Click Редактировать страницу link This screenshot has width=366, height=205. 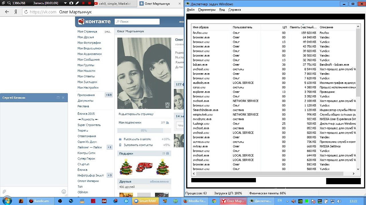tap(136, 114)
